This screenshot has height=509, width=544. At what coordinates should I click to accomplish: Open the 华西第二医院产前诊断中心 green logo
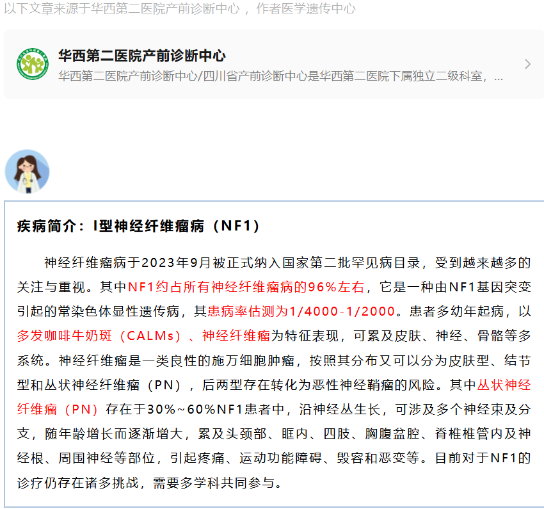(33, 64)
